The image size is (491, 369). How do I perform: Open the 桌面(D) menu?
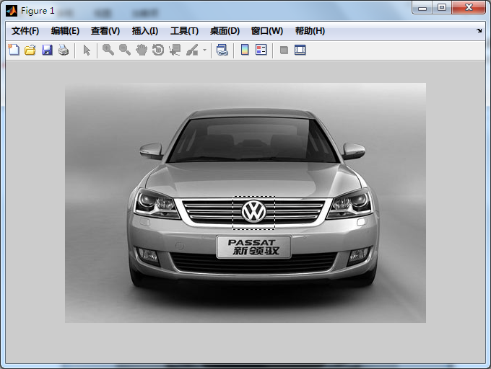pos(225,31)
